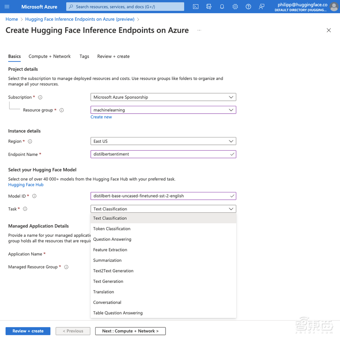Click the Endpoint Name input field
The width and height of the screenshot is (340, 340).
(160, 154)
